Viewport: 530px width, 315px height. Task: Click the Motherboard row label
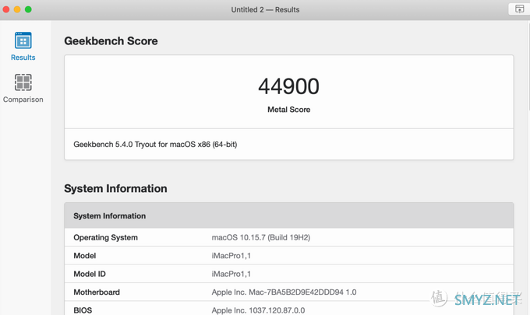coord(97,292)
